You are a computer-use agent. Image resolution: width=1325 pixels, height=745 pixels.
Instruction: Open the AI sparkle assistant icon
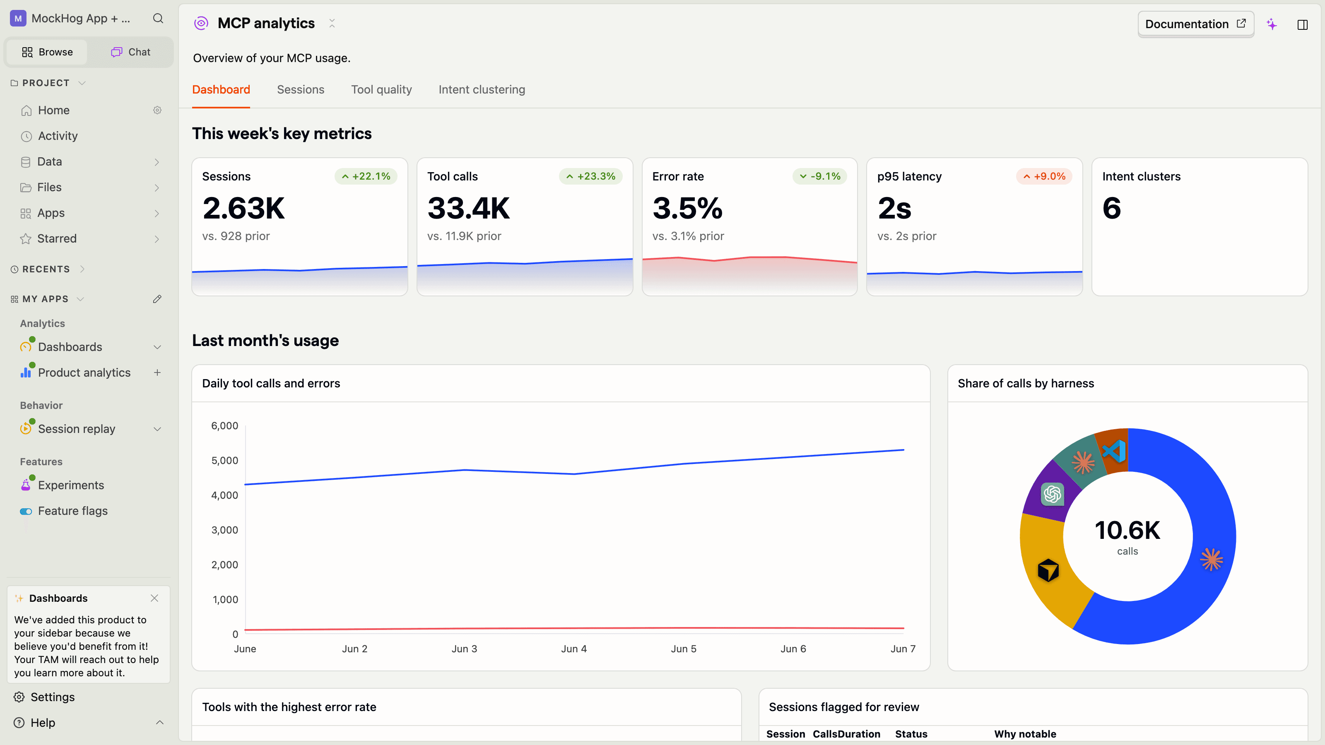(x=1272, y=24)
